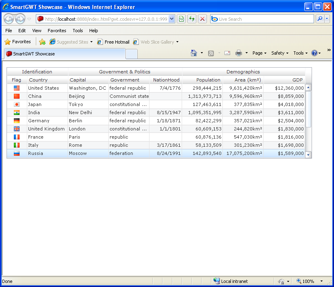Select the SmartGWT Showcase tab
This screenshot has width=334, height=287.
point(65,54)
